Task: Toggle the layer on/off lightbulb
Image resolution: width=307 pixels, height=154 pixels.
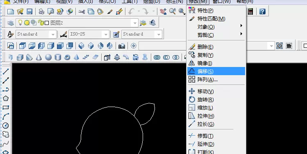Action: [x=20, y=22]
